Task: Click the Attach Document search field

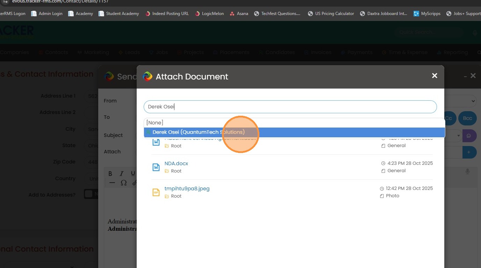Action: pos(290,107)
